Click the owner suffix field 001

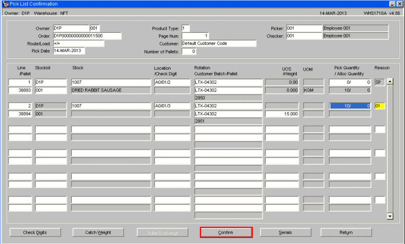[95, 28]
